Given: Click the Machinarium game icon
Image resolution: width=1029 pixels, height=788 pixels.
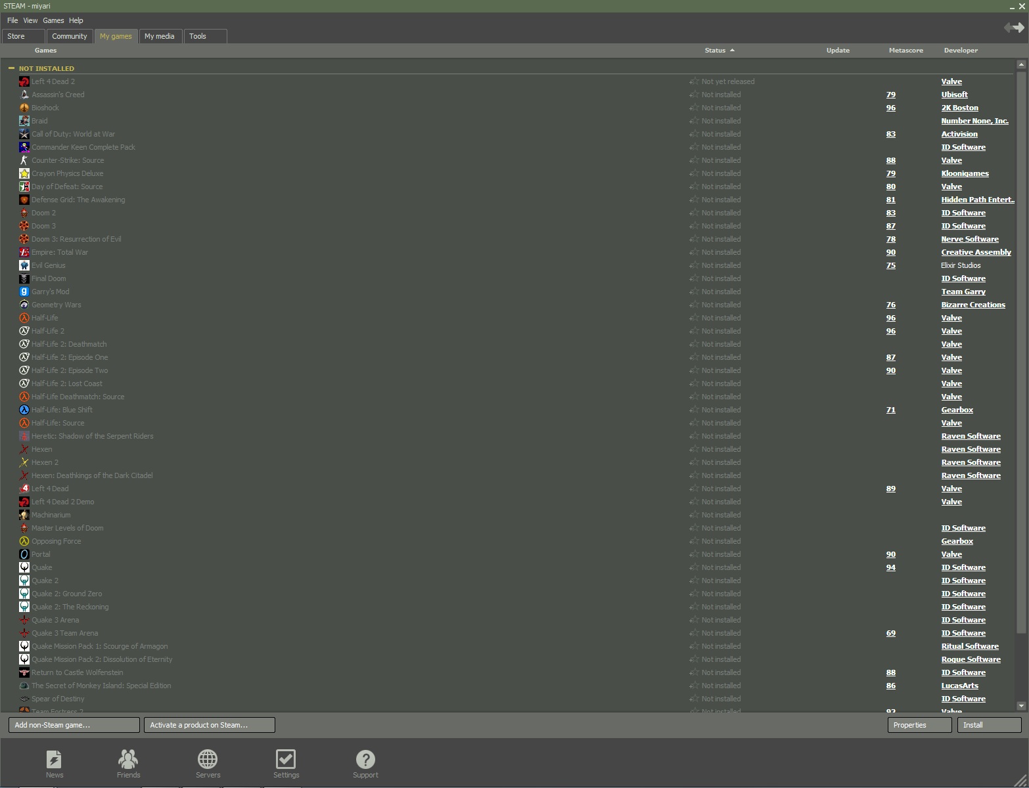Looking at the screenshot, I should pos(24,515).
